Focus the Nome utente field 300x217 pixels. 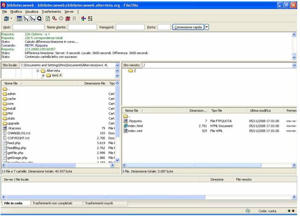click(x=82, y=27)
